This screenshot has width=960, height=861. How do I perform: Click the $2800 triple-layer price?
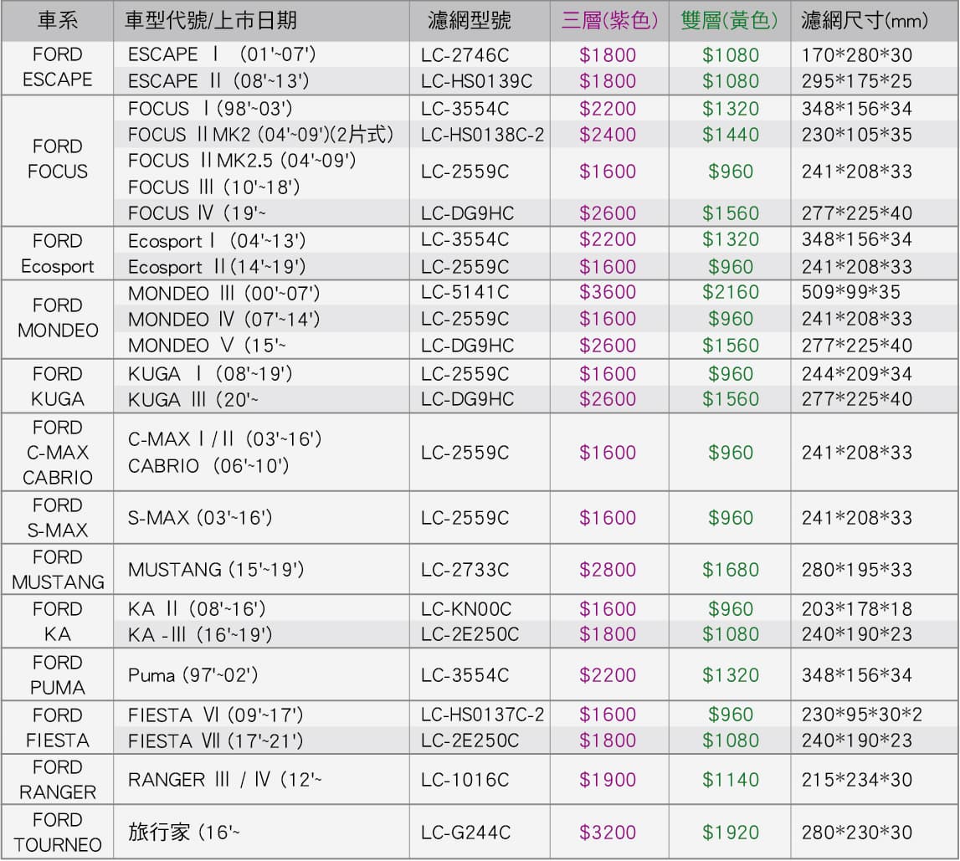608,570
